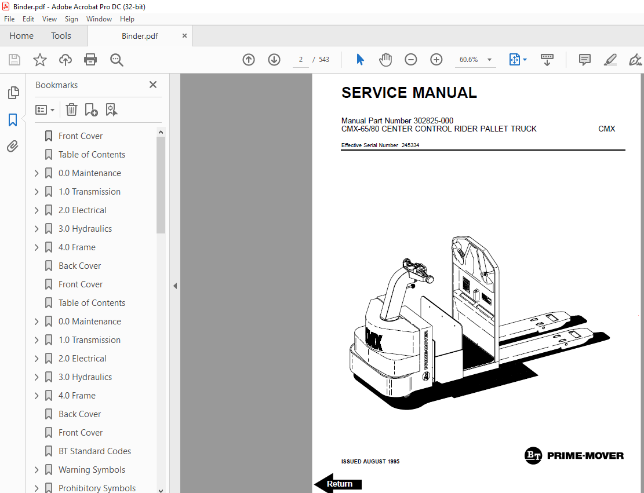Open the Attachments paperclip panel

coord(13,146)
